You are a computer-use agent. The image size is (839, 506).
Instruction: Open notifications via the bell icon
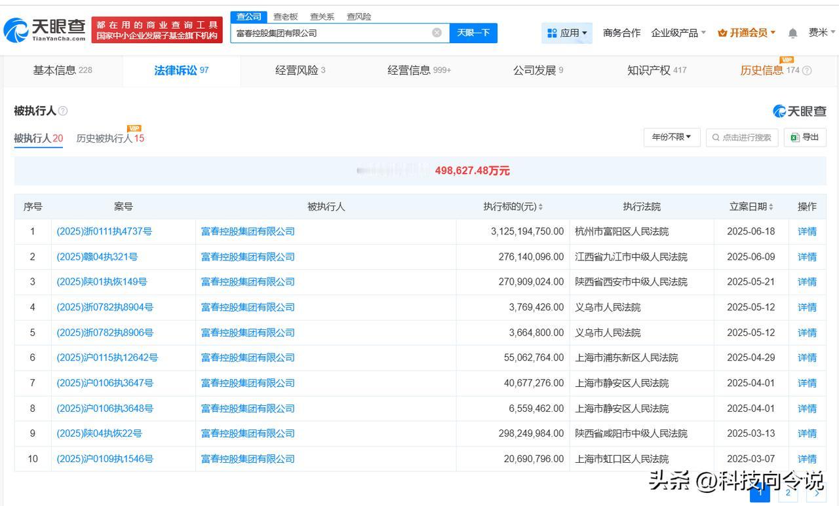pos(792,33)
